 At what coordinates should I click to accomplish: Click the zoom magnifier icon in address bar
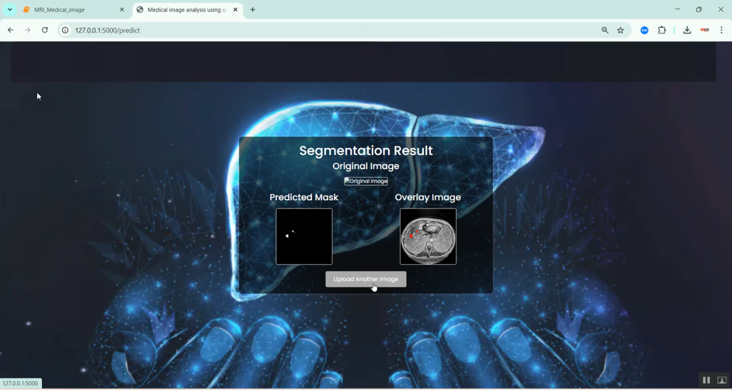605,30
